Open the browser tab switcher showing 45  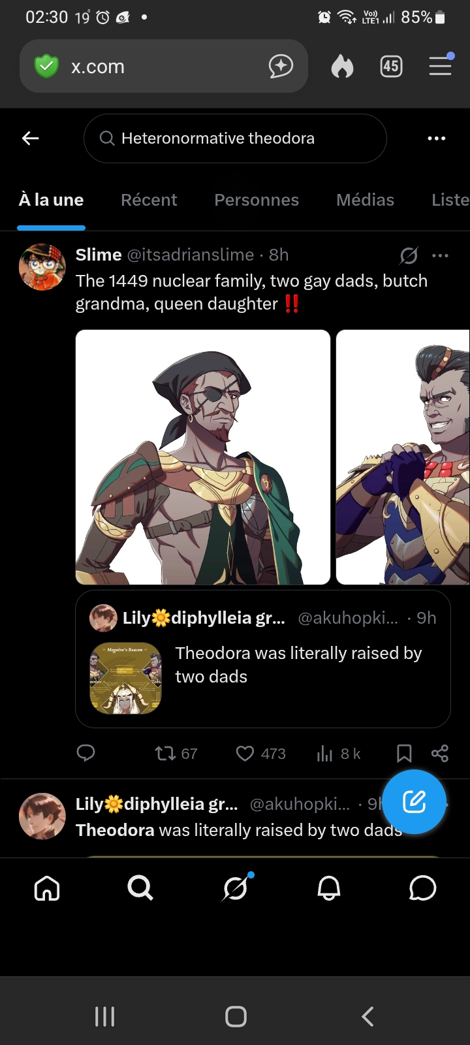pyautogui.click(x=391, y=66)
